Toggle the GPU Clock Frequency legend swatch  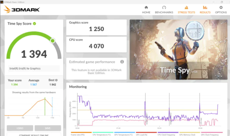pyautogui.click(x=212, y=132)
